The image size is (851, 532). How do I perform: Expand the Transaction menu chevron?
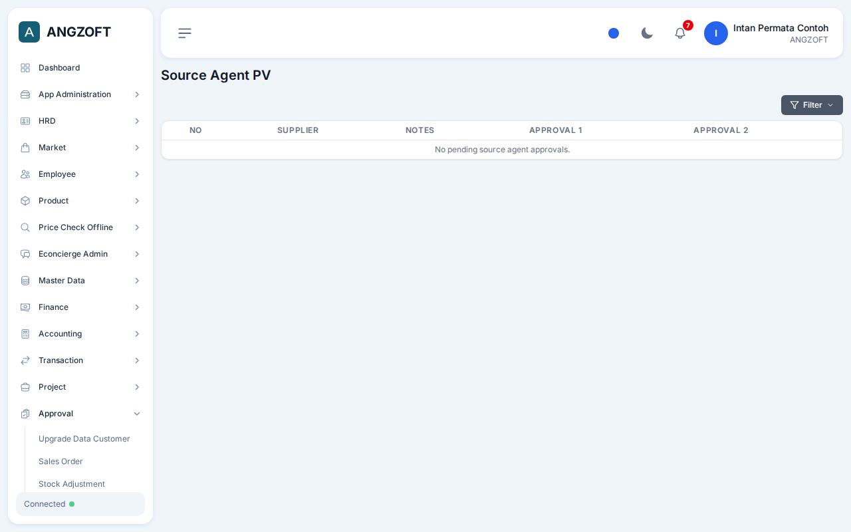coord(137,360)
